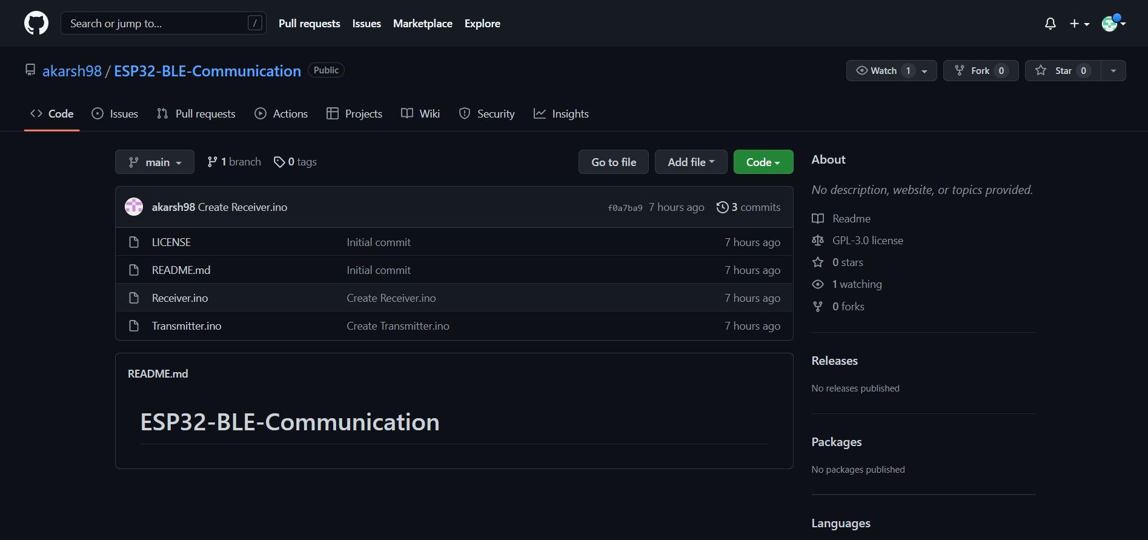Screen dimensions: 1148x540
Task: Expand the star lists dropdown arrow
Action: (1113, 71)
